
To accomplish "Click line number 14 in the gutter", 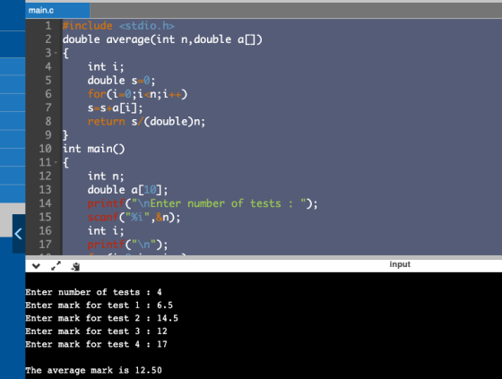I will click(45, 203).
